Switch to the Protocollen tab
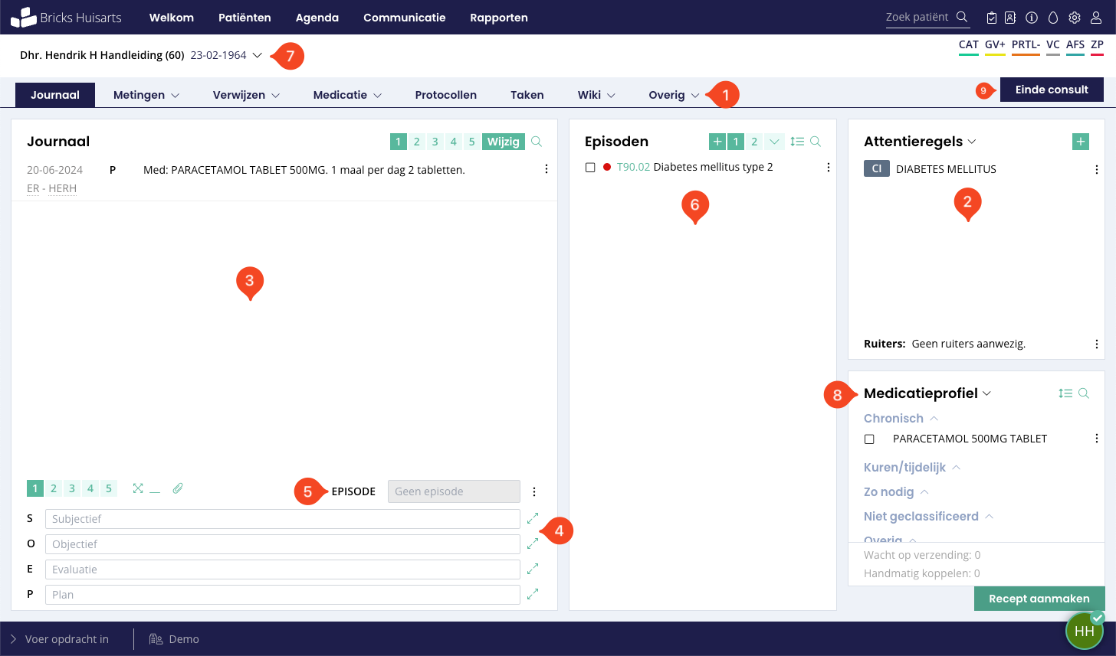The height and width of the screenshot is (656, 1116). [446, 95]
